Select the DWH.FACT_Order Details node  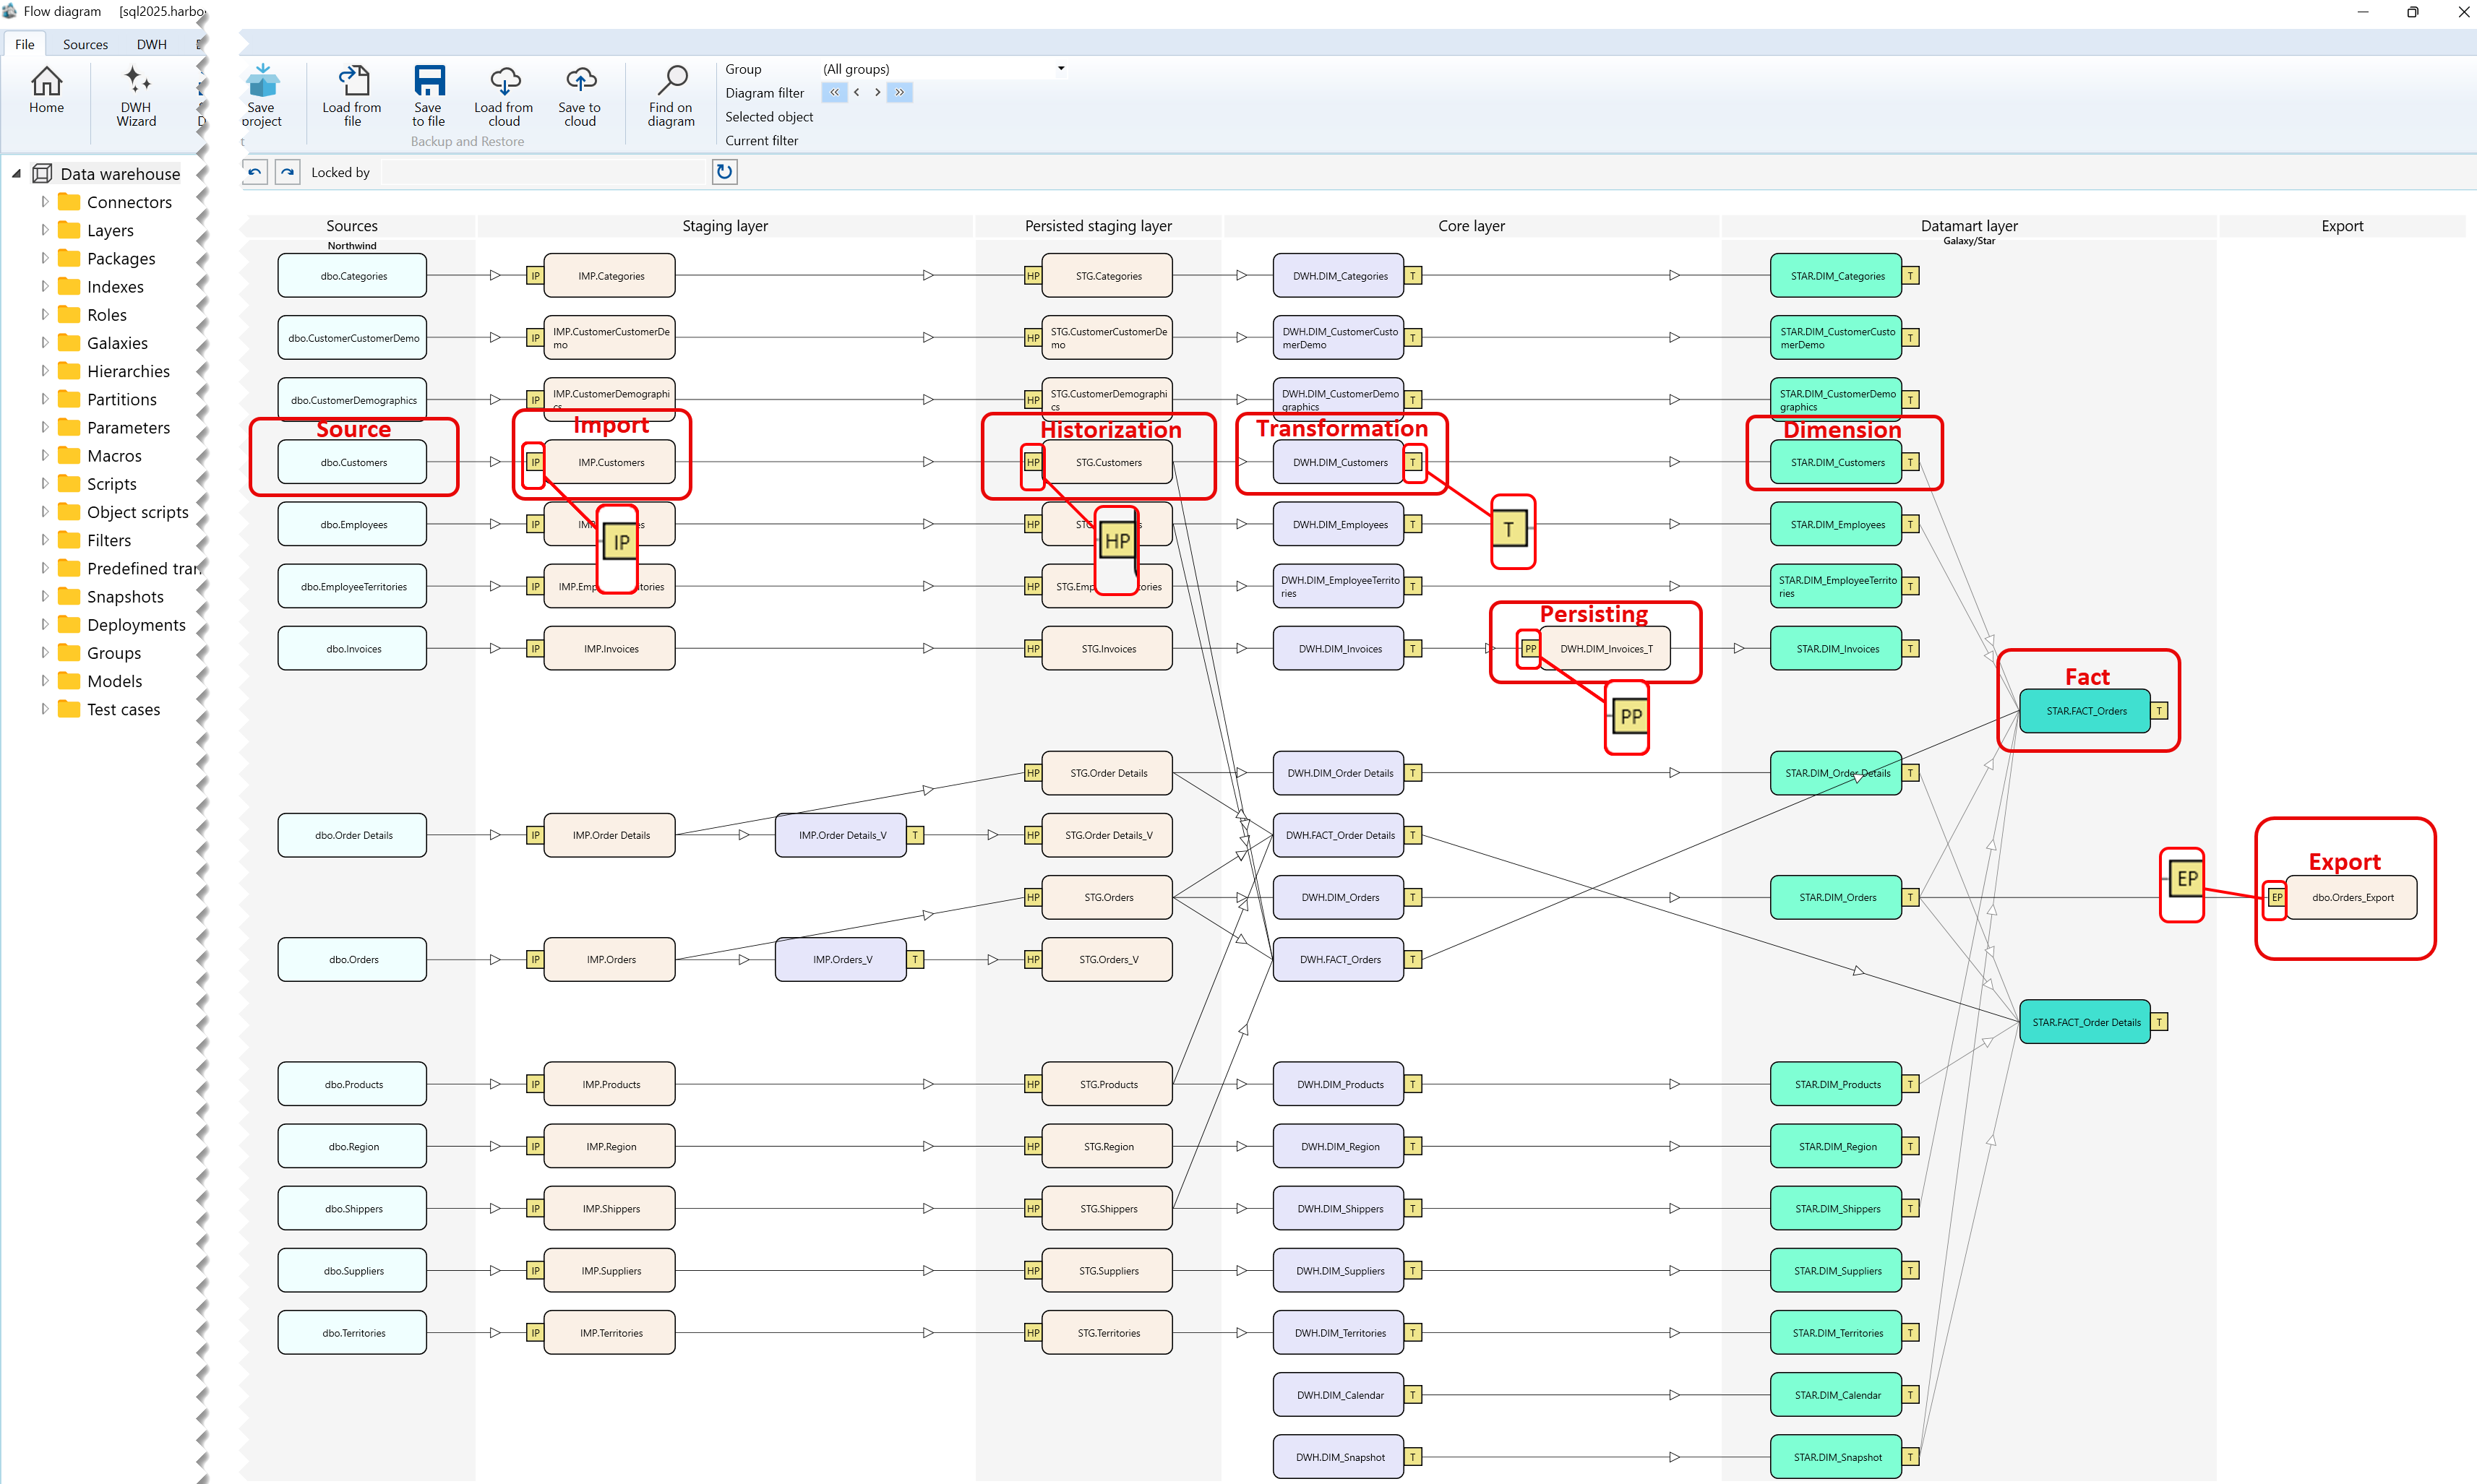[x=1339, y=835]
